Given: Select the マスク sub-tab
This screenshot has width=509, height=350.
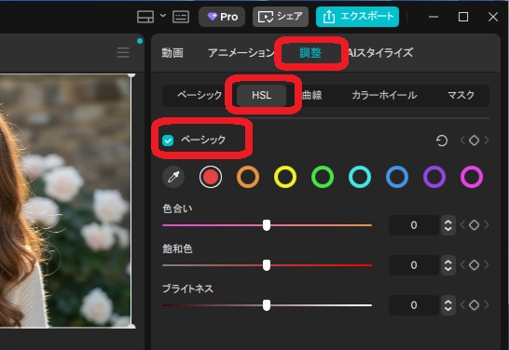Looking at the screenshot, I should 461,95.
